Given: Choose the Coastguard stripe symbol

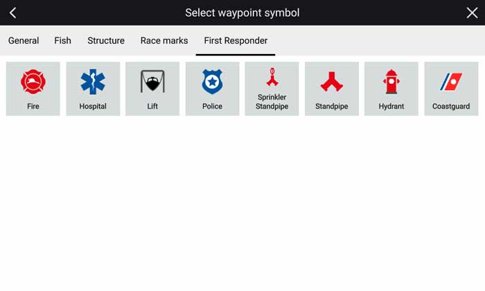Looking at the screenshot, I should click(451, 82).
